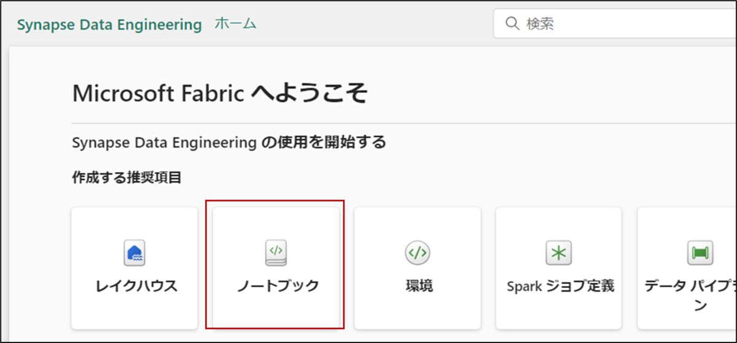This screenshot has height=343, width=737.
Task: Click the magnifier icon in search box
Action: click(512, 24)
